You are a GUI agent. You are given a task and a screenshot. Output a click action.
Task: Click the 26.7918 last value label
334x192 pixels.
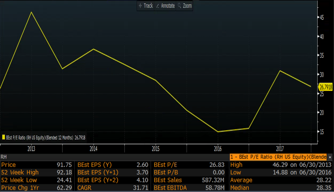[326, 87]
